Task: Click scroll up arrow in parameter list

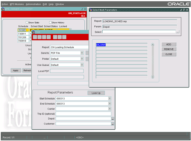Action: click(x=153, y=45)
